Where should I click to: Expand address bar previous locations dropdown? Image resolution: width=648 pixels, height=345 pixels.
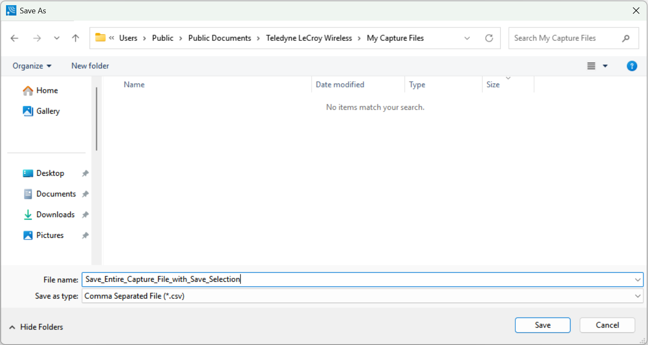coord(467,38)
